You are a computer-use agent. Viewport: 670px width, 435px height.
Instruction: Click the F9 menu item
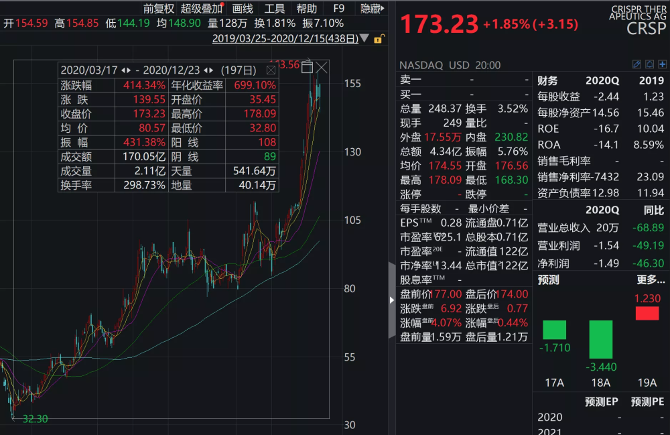[x=339, y=8]
